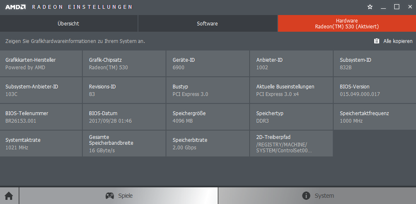Click the 2D-Treiberpfad registry path tile

click(x=291, y=144)
